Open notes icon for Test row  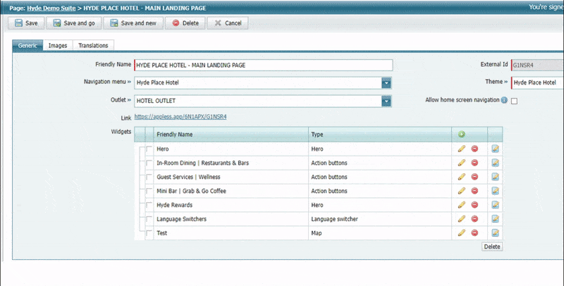(496, 233)
